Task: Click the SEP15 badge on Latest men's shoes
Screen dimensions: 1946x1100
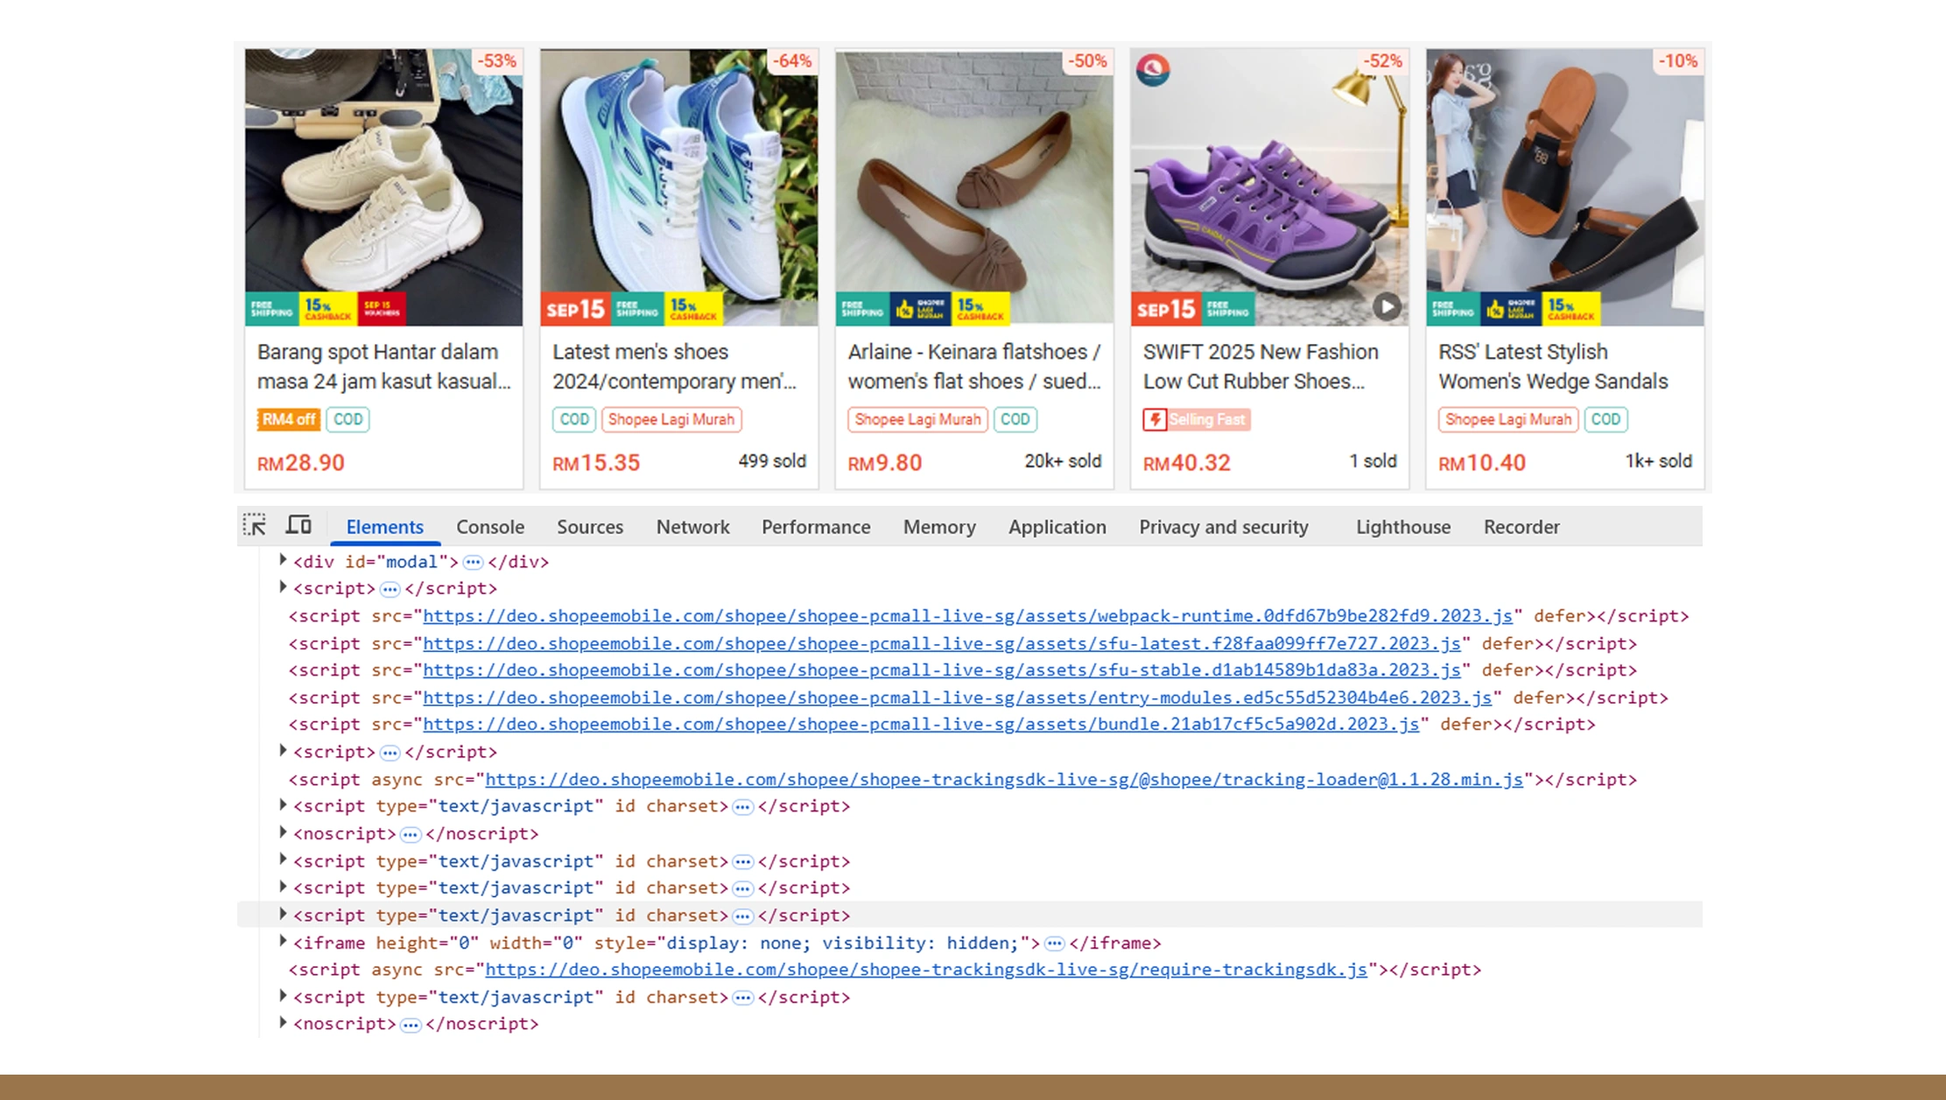Action: point(575,309)
